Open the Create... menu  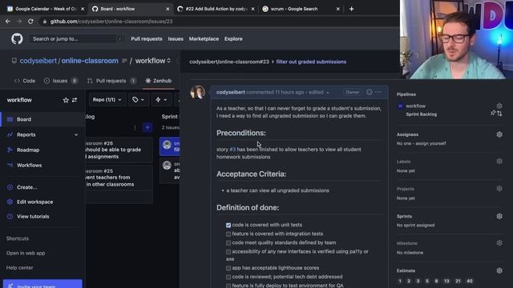pos(26,187)
